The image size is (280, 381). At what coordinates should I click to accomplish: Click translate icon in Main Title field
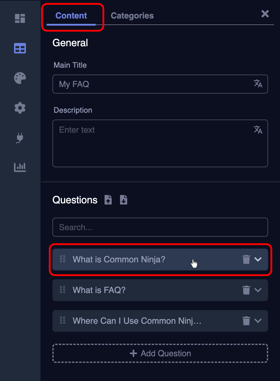258,84
